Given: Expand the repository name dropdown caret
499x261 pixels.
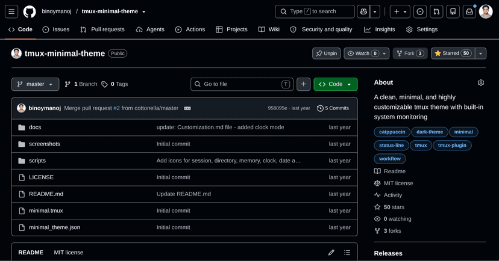Looking at the screenshot, I should point(144,12).
